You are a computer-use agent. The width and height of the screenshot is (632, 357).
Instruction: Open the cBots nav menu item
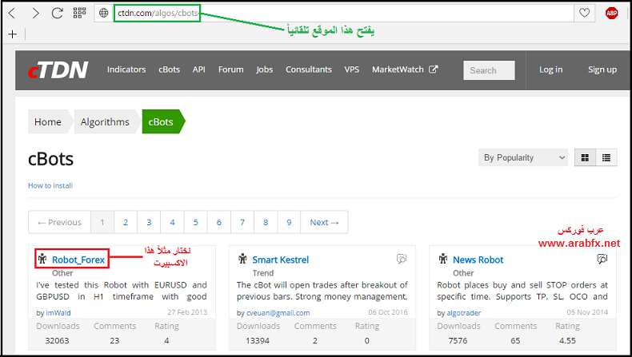170,69
